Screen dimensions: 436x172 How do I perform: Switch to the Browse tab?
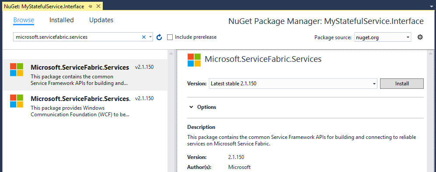tap(24, 20)
